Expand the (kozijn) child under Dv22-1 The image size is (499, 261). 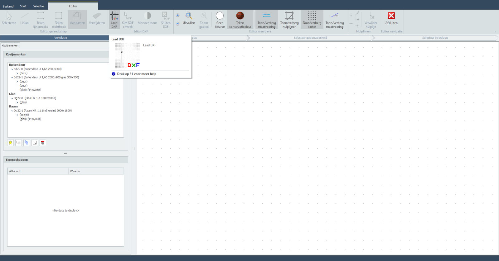tap(17, 115)
